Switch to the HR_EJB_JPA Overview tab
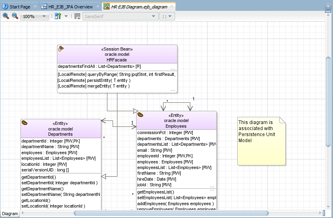Screen dimensions: 333x218 click(70, 7)
